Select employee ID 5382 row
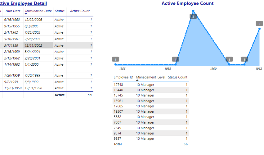Image resolution: width=264 pixels, height=155 pixels. tap(151, 117)
